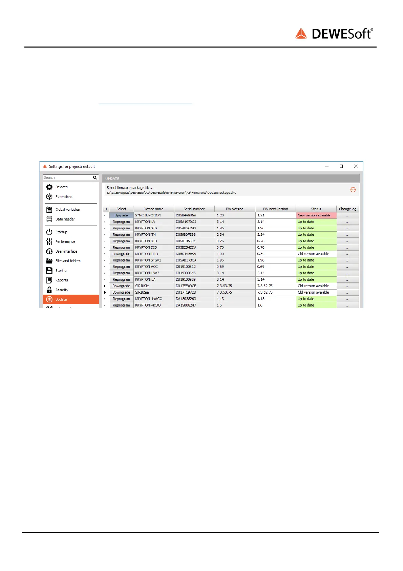This screenshot has height=571, width=403.
Task: Click the Data header stack icon
Action: point(49,219)
